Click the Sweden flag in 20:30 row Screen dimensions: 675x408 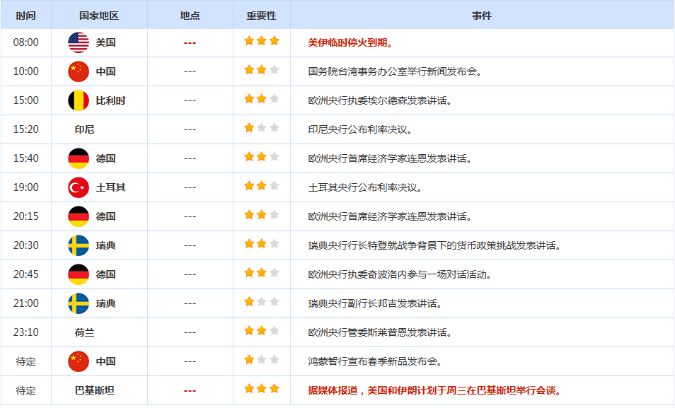point(79,245)
